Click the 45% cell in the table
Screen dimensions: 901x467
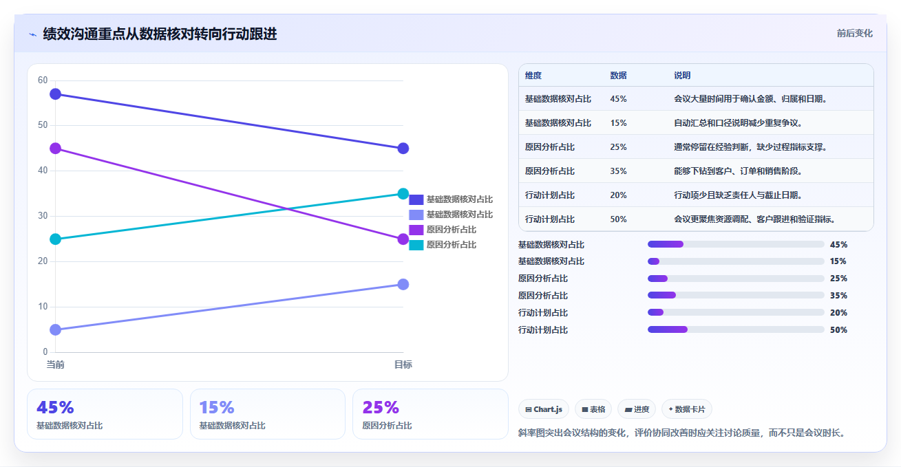(x=618, y=99)
